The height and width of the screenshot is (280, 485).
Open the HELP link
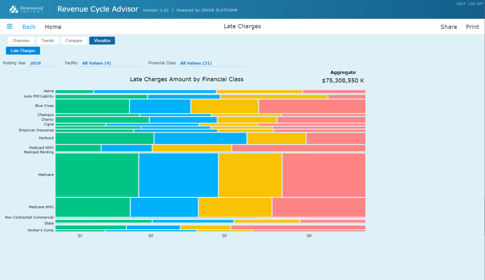tap(461, 4)
